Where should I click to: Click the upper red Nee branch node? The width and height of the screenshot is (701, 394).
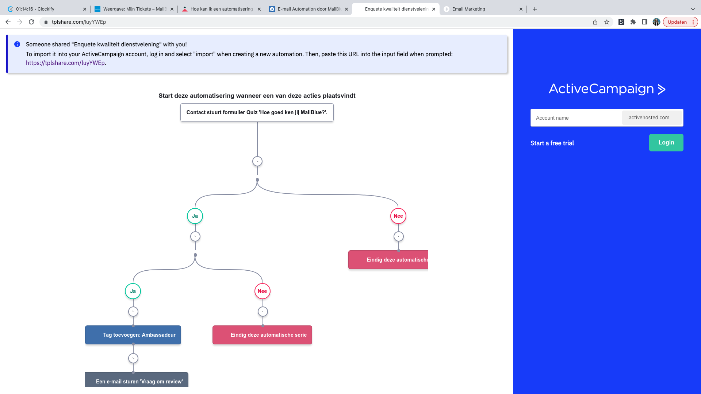(398, 216)
